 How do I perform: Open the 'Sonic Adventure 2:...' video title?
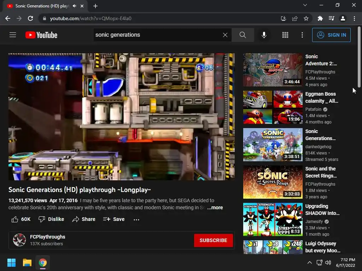pyautogui.click(x=321, y=60)
